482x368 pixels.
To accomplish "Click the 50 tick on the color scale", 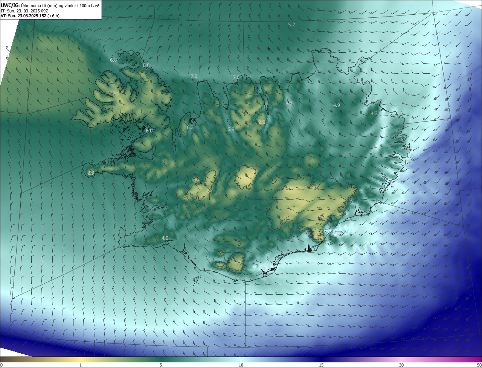I will (x=479, y=365).
